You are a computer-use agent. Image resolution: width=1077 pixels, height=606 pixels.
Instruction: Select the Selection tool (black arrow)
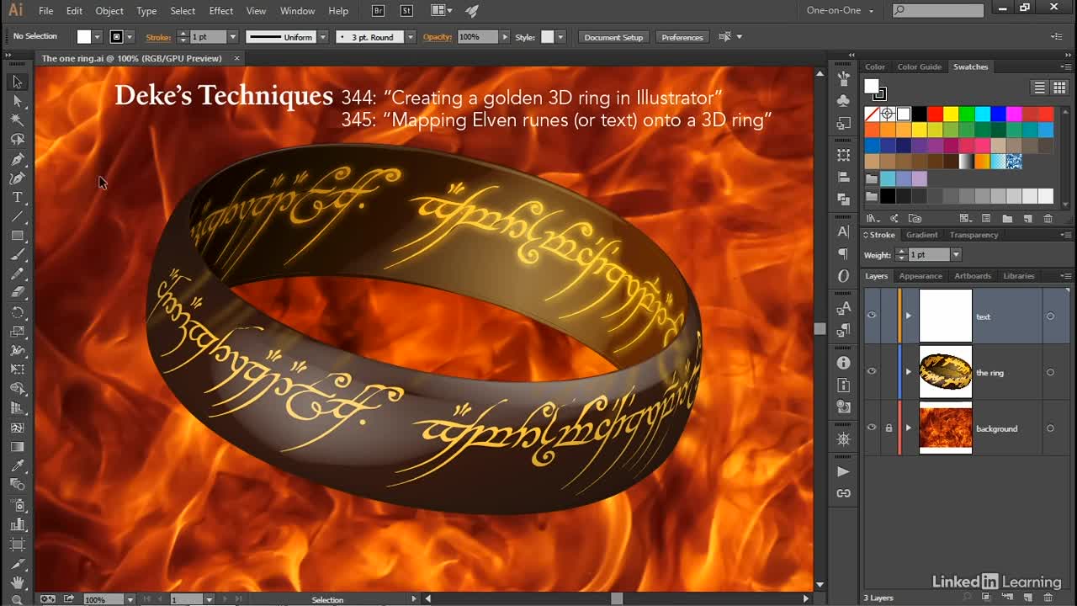pos(17,82)
